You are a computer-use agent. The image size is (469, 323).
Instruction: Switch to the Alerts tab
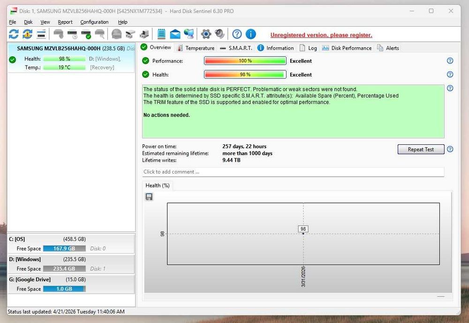click(388, 48)
